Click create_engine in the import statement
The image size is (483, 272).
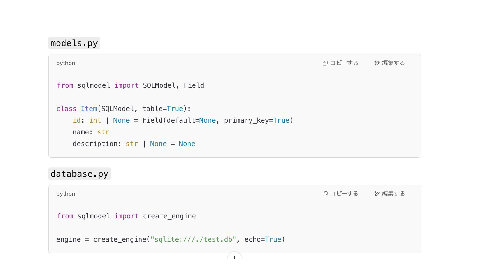click(169, 216)
